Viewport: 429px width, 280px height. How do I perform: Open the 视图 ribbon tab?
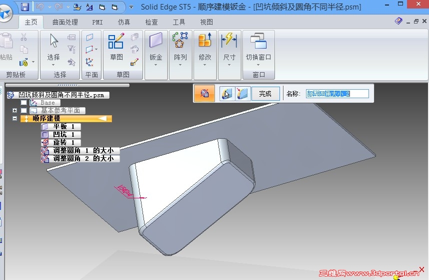[x=206, y=22]
